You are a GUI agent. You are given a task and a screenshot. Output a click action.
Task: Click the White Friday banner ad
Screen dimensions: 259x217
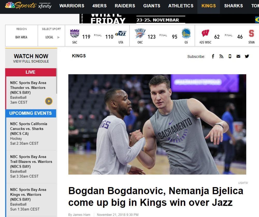tap(169, 19)
